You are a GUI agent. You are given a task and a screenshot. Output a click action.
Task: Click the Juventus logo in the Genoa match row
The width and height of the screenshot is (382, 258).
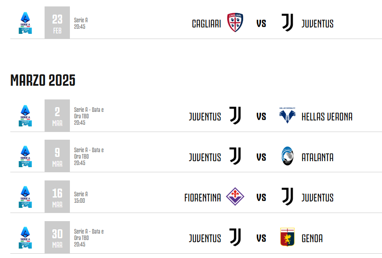tap(235, 237)
